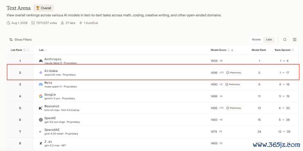Click the qwen3.8-max model name

click(x=53, y=75)
